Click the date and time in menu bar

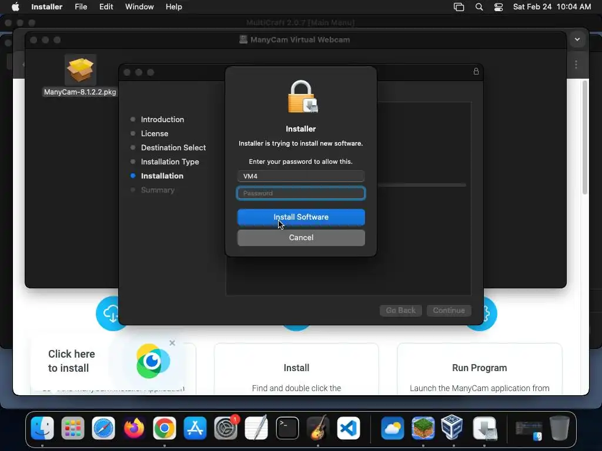(x=552, y=6)
